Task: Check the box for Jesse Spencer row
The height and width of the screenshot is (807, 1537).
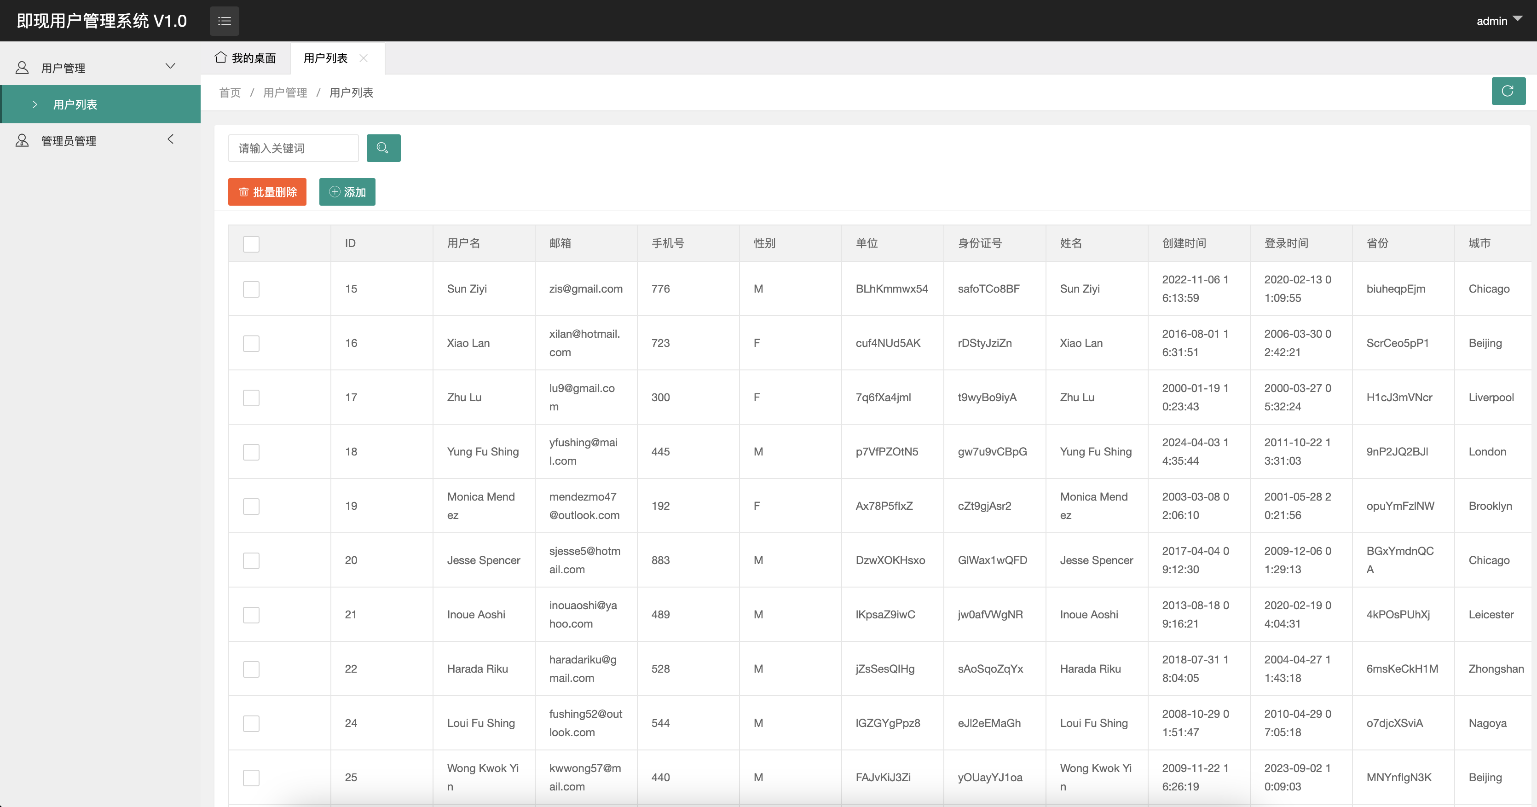Action: click(251, 561)
